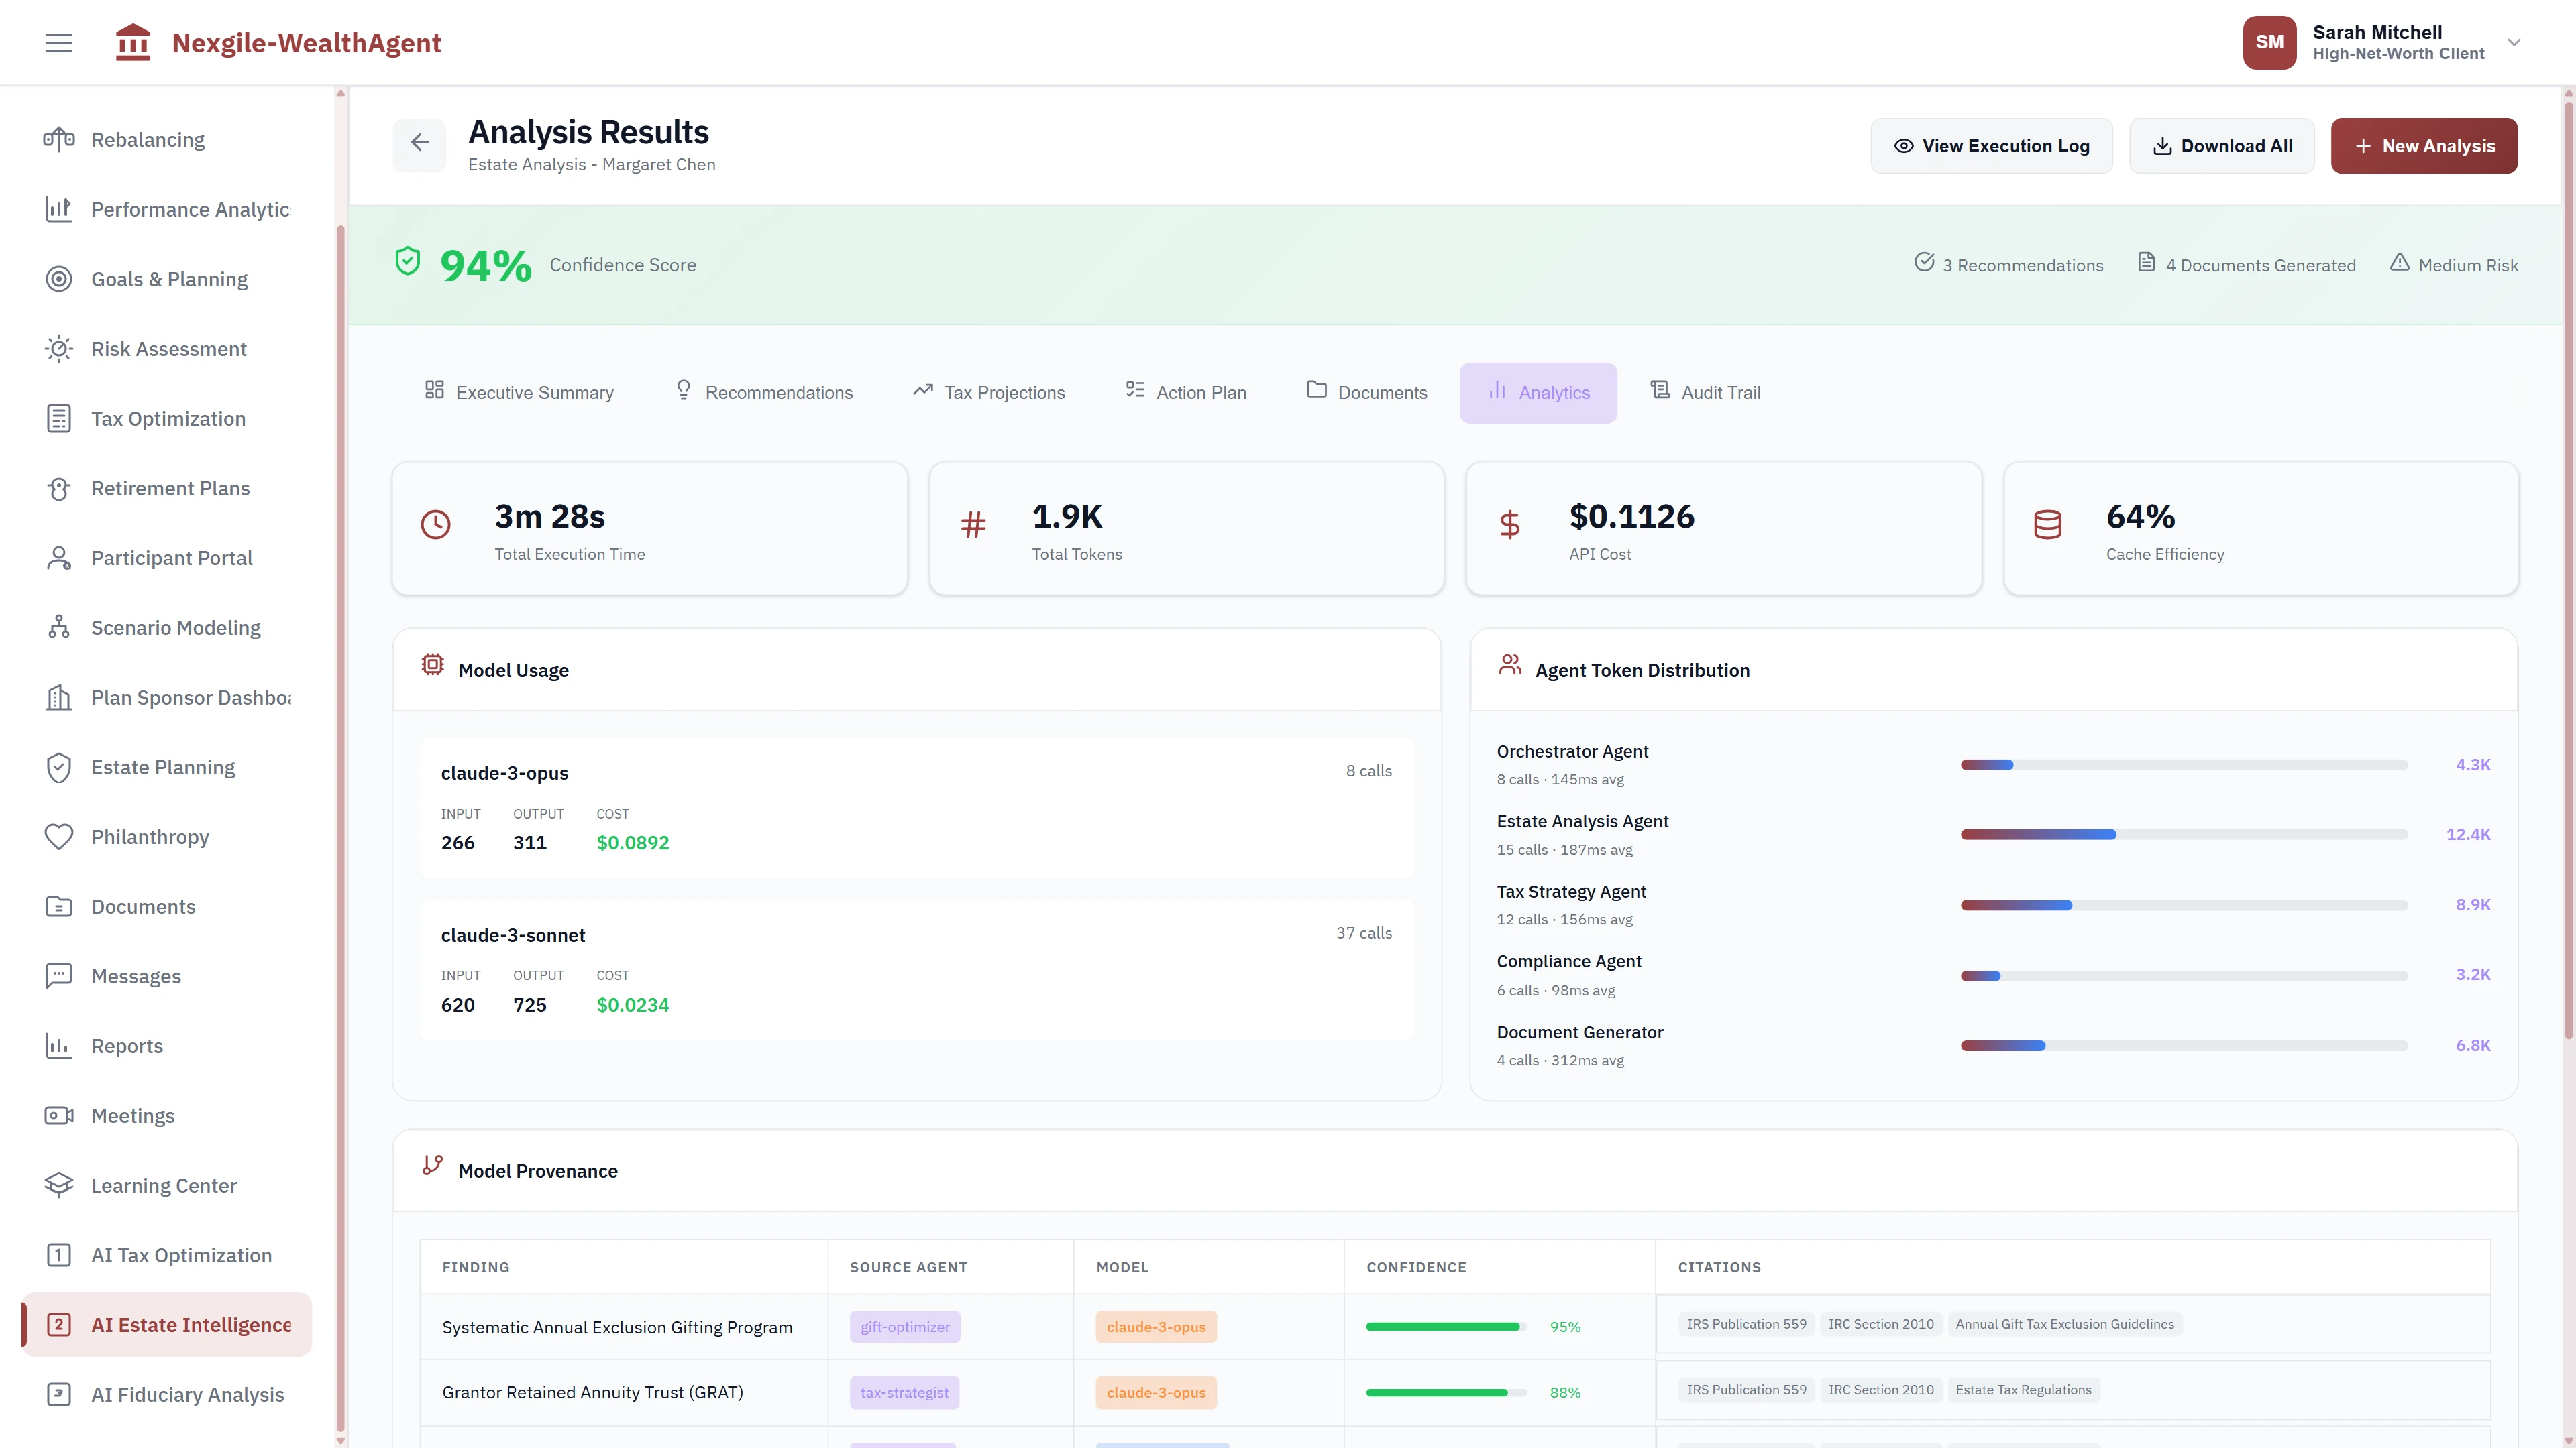Open the View Execution Log
The height and width of the screenshot is (1448, 2576).
1991,145
